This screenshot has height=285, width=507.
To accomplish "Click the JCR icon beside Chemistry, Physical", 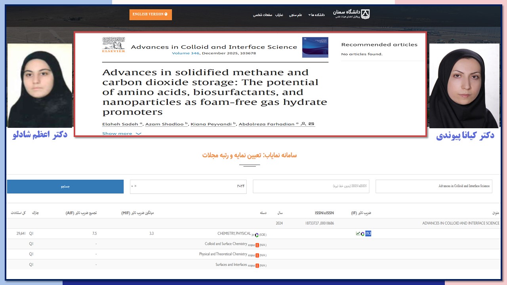I will click(x=257, y=234).
